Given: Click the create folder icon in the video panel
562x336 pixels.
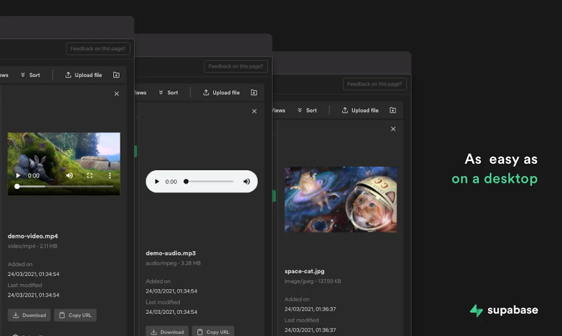Looking at the screenshot, I should coord(116,75).
